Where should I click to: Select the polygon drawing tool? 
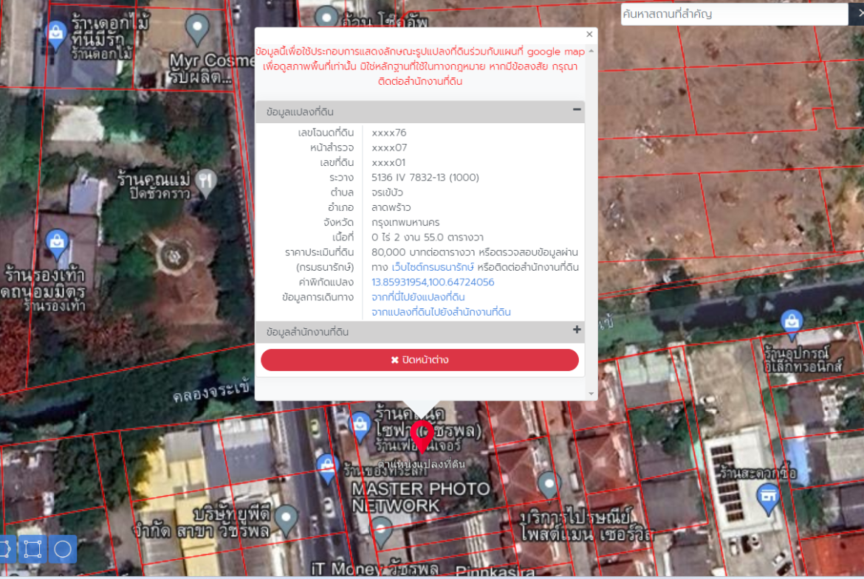click(4, 549)
